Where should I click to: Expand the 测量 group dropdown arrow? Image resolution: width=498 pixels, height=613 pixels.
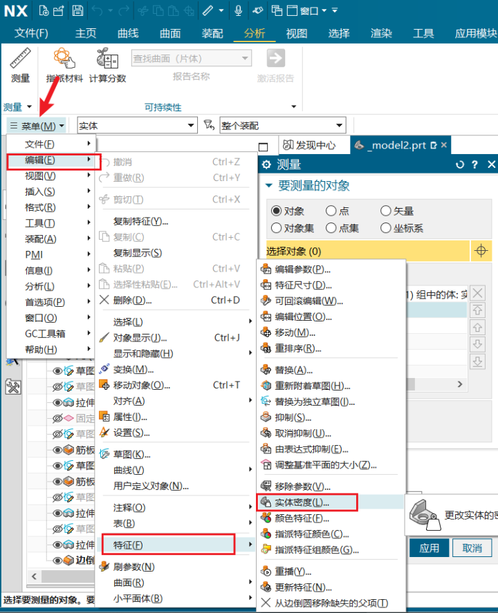(x=29, y=106)
